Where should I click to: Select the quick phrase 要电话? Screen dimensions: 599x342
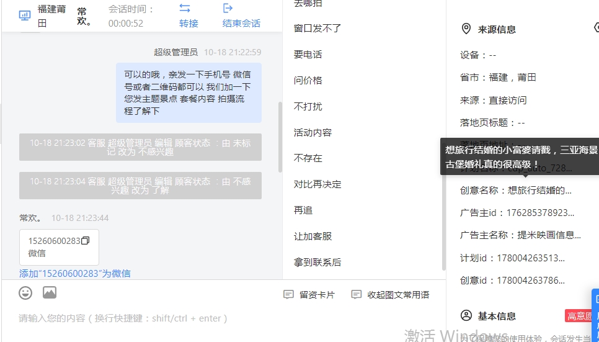308,55
